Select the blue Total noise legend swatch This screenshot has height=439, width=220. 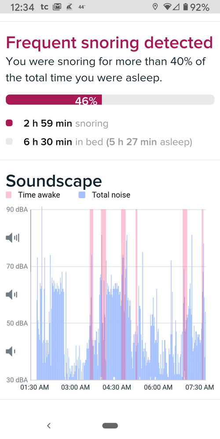click(82, 195)
